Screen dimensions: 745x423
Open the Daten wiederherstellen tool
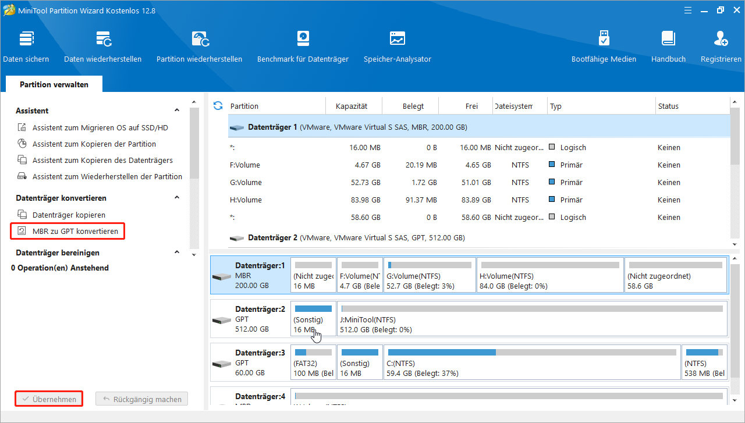(x=102, y=47)
